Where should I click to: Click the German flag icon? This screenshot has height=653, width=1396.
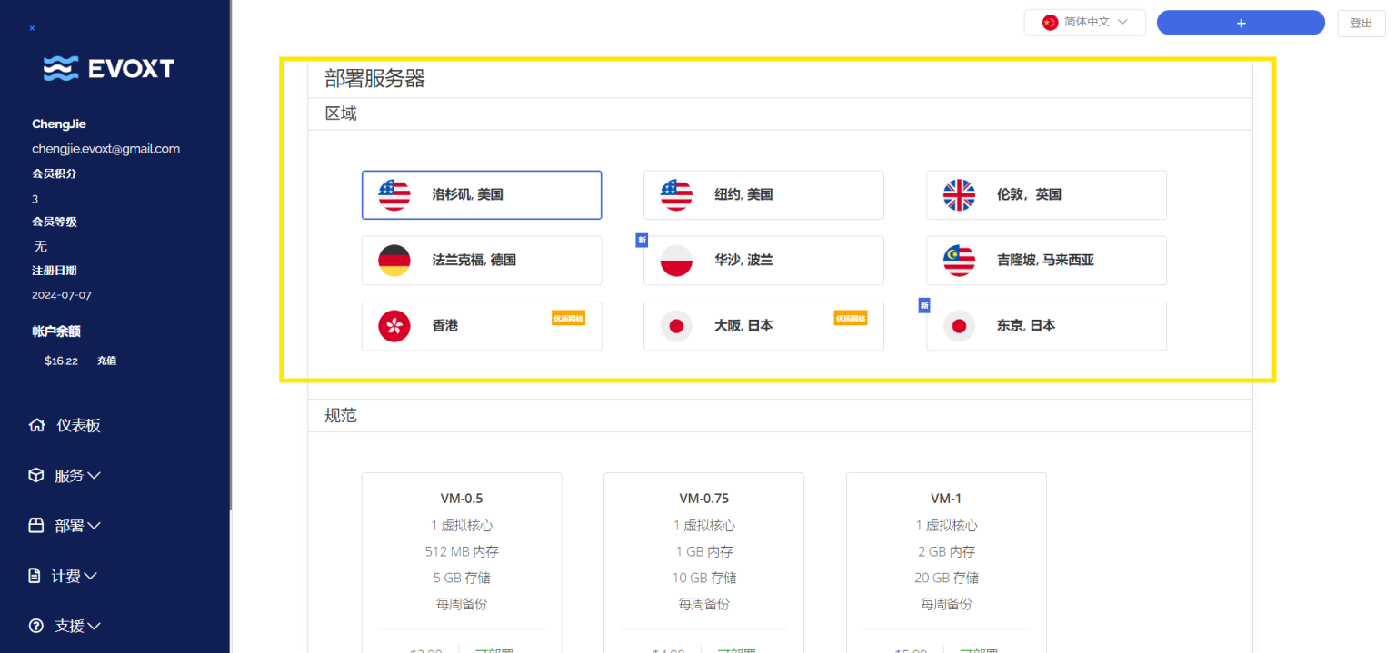click(x=394, y=261)
